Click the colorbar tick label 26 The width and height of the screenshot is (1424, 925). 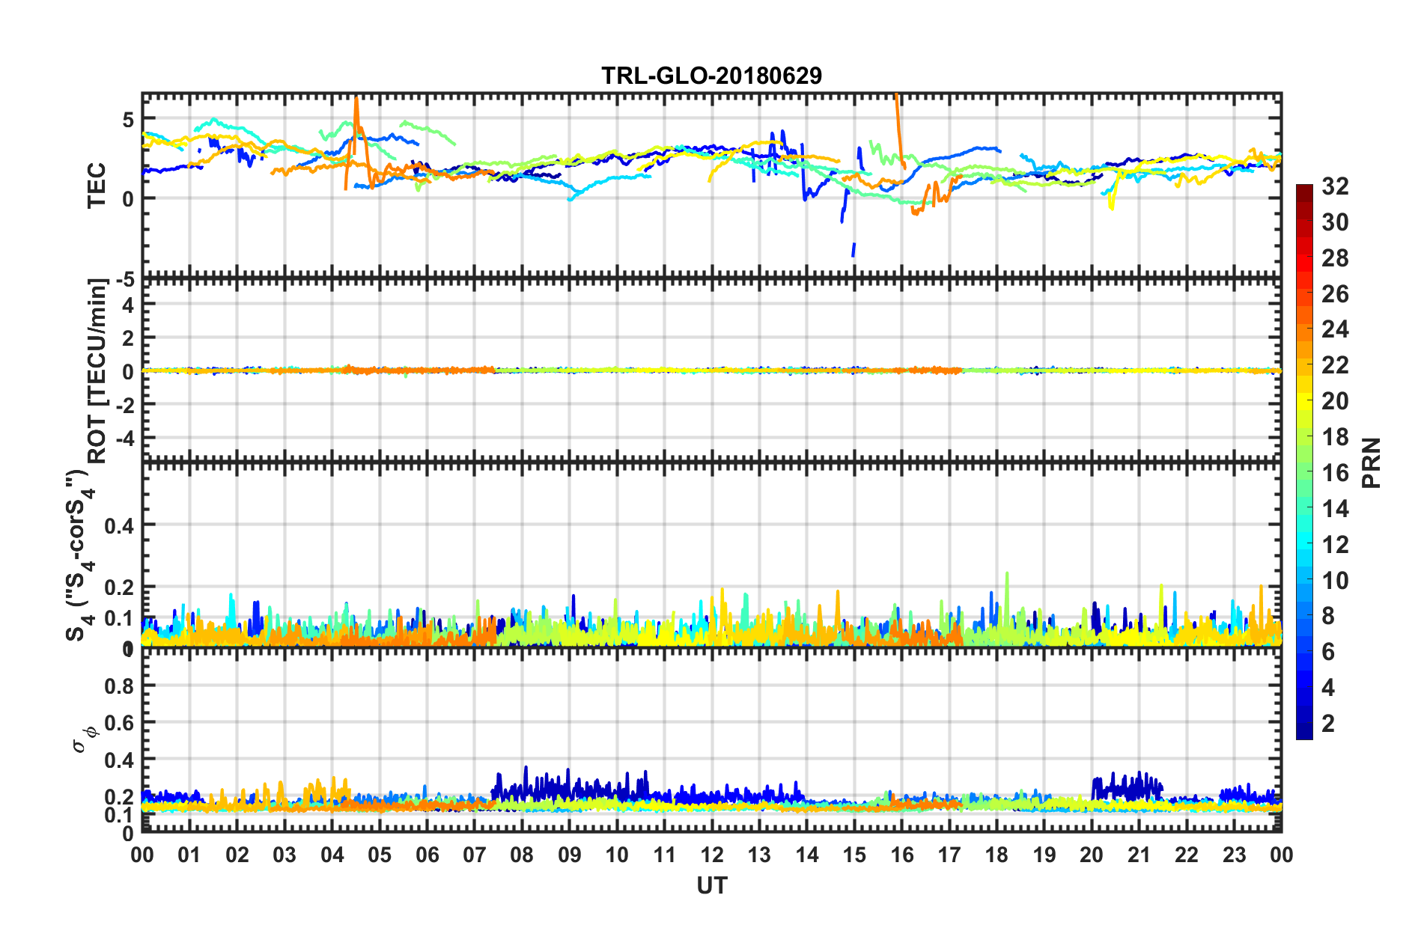coord(1335,294)
